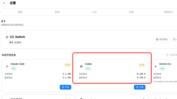
Task: Select the 高级 tab
Action: coord(131,12)
